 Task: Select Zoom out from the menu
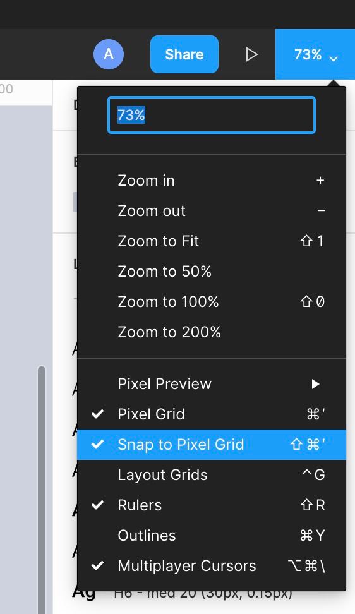click(x=212, y=211)
